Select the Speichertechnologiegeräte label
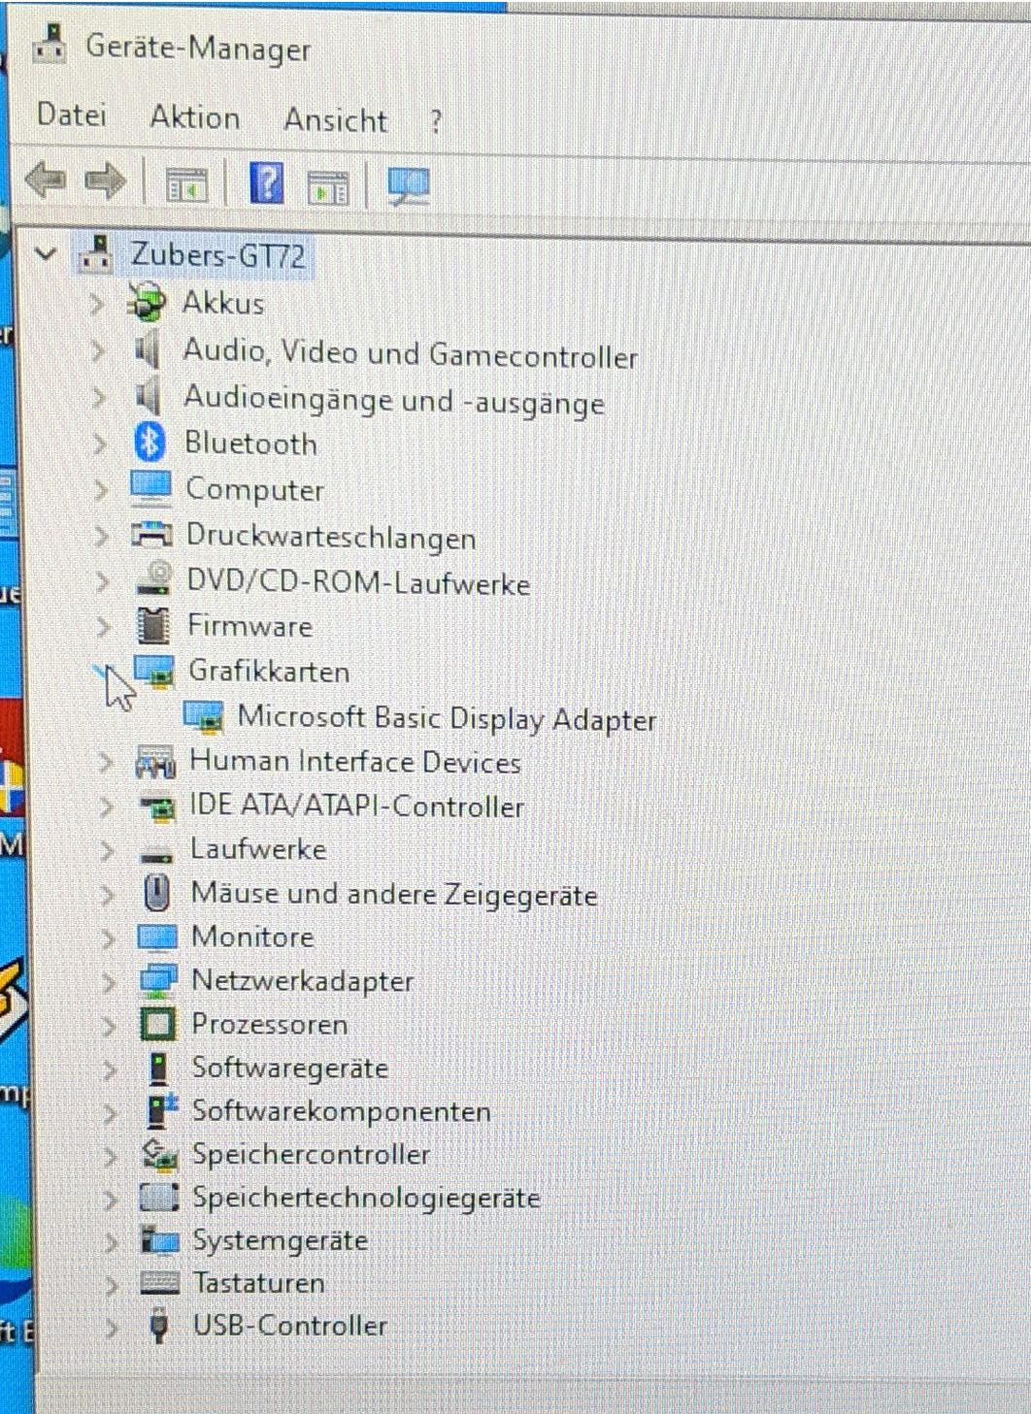 pyautogui.click(x=365, y=1198)
